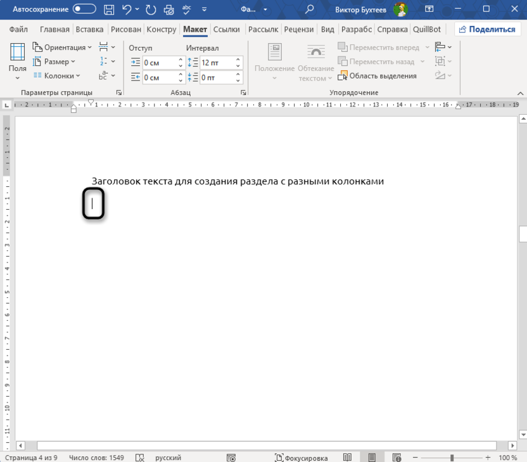This screenshot has height=462, width=527.
Task: Click the zoom slider in status bar
Action: coord(452,458)
